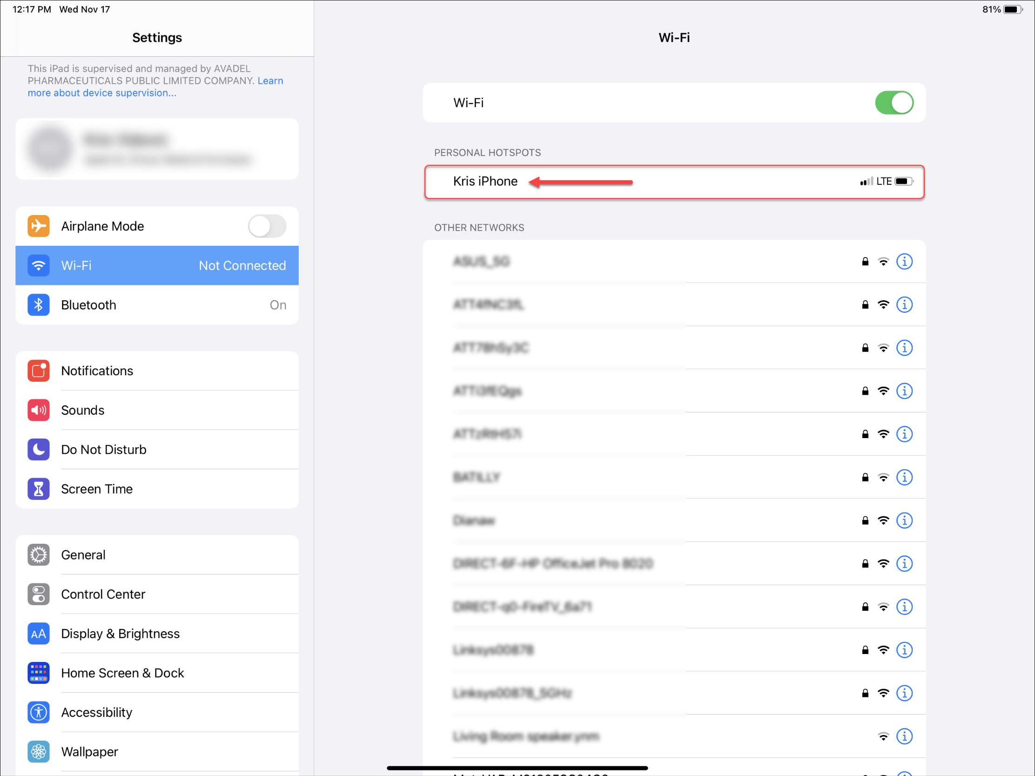Image resolution: width=1035 pixels, height=776 pixels.
Task: Enable the Airplane Mode switch
Action: [267, 226]
